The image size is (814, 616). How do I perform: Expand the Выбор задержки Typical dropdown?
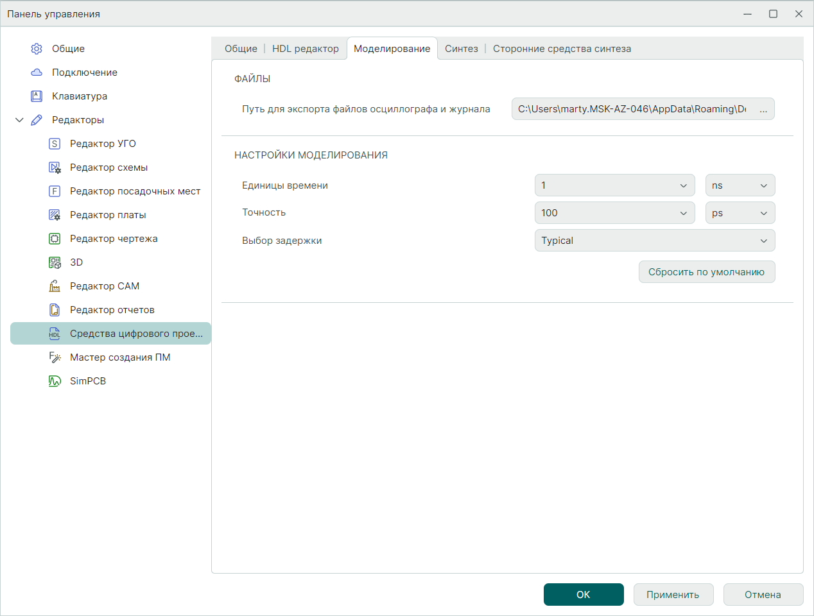pos(654,241)
